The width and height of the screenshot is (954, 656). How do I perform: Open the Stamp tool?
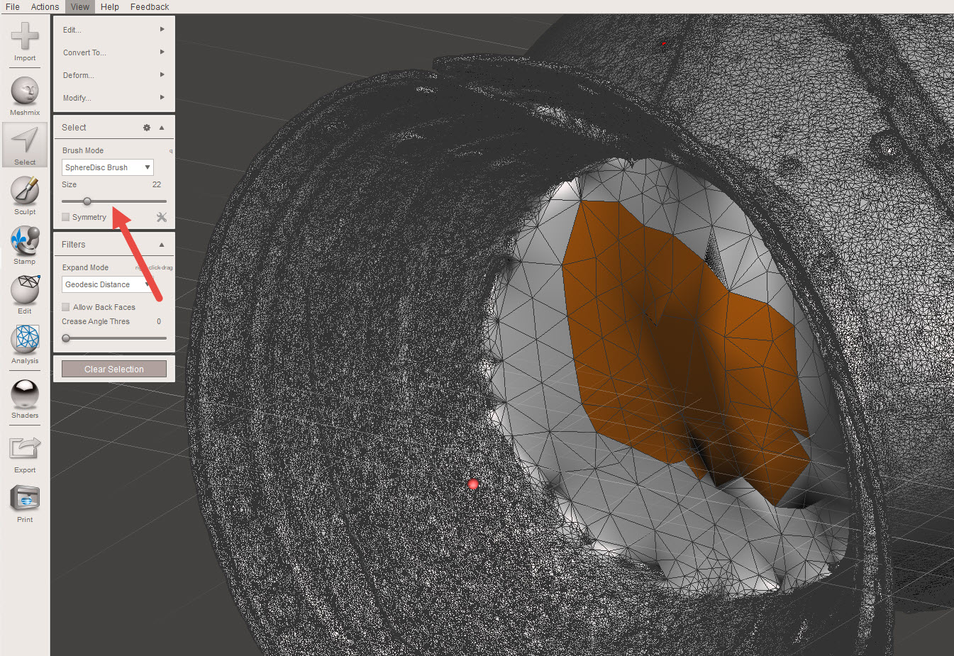click(25, 240)
